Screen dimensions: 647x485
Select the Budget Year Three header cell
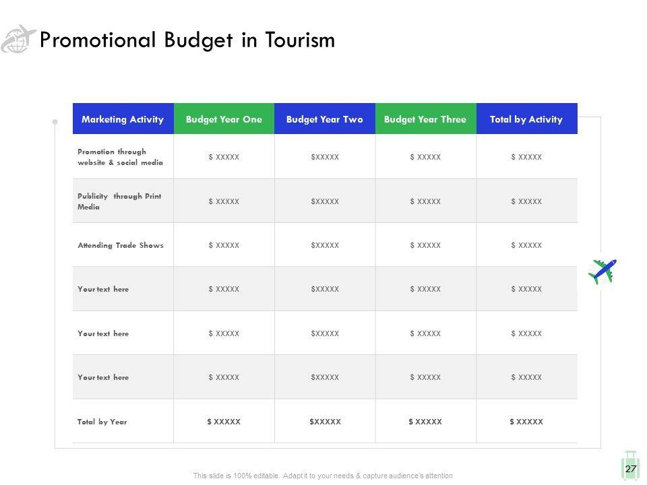[425, 119]
